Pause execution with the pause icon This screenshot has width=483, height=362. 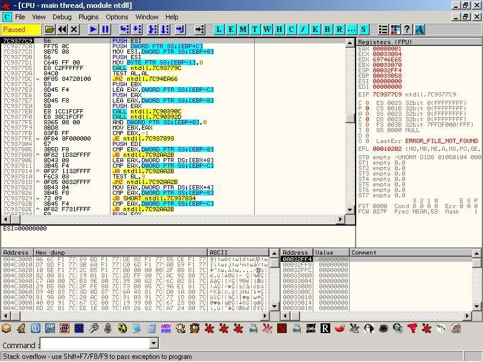[105, 29]
